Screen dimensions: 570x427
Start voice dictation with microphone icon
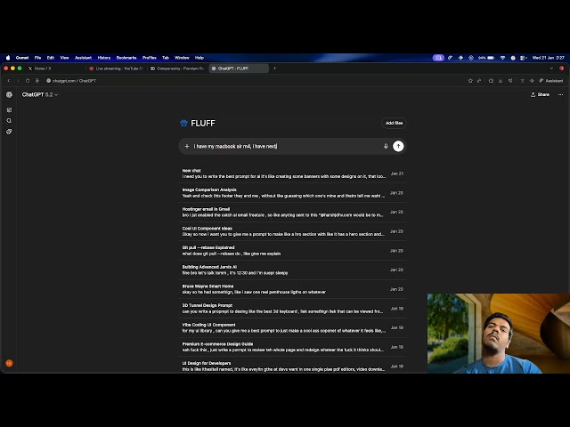click(386, 146)
